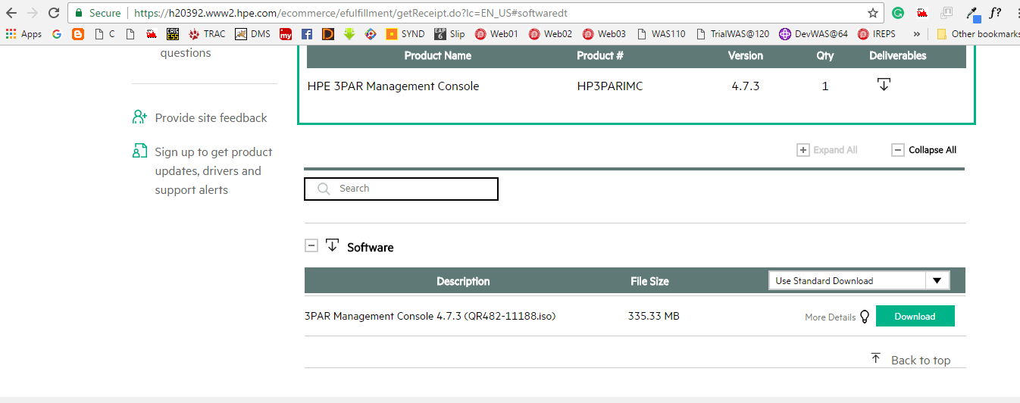The image size is (1020, 403).
Task: Open the TRAC bookmark
Action: (207, 34)
